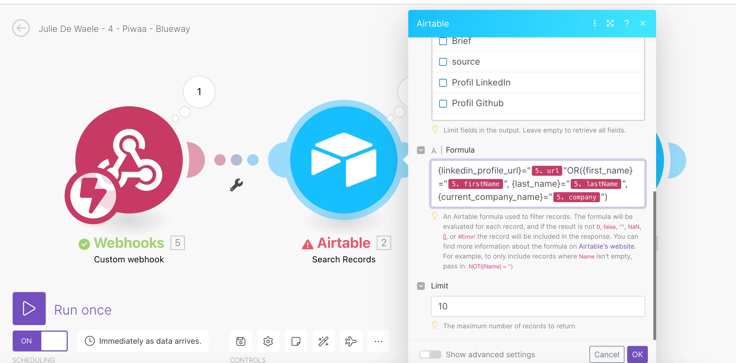Toggle the Formula field map checkbox
Image resolution: width=736 pixels, height=363 pixels.
[x=421, y=150]
